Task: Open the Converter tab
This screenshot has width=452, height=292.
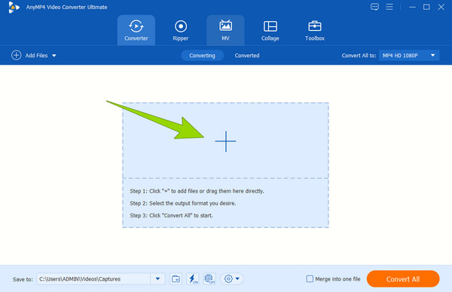Action: click(136, 30)
